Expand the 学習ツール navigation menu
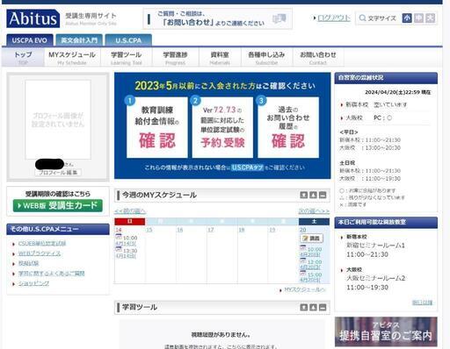 coord(127,58)
